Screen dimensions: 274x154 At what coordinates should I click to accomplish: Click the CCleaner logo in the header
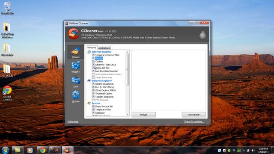click(x=73, y=34)
